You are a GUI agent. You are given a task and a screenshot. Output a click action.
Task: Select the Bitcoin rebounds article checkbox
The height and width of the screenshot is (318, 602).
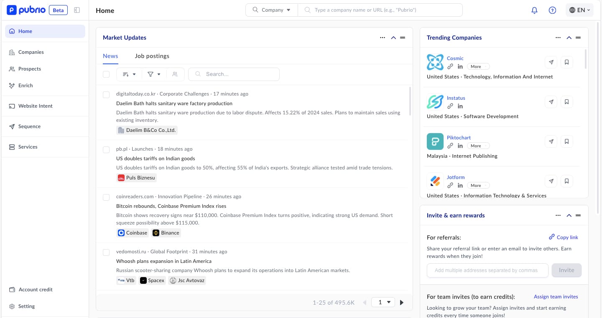coord(106,197)
